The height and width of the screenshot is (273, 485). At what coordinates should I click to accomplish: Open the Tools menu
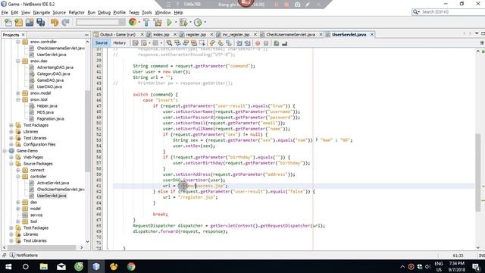pyautogui.click(x=147, y=12)
